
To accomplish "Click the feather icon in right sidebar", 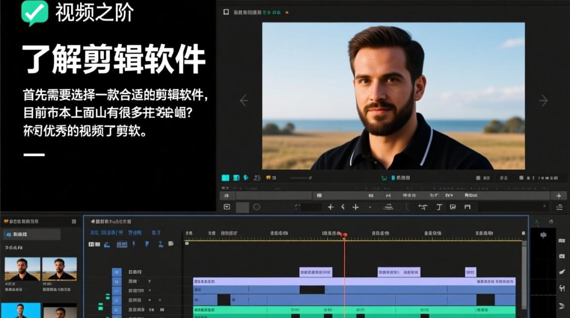I will point(562,272).
